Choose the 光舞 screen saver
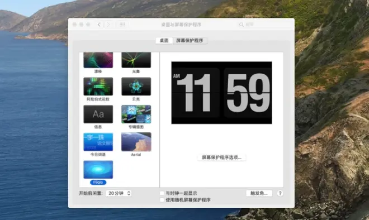The width and height of the screenshot is (369, 220). tap(136, 60)
